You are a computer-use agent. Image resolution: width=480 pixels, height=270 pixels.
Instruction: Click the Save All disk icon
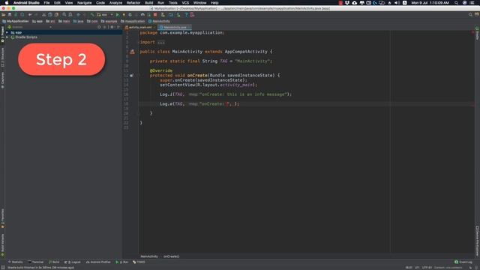coord(10,15)
